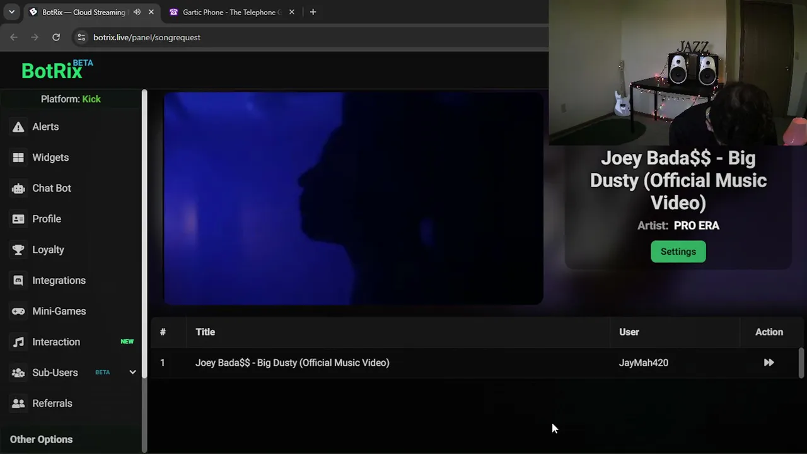Click the song queue table scrollbar
807x454 pixels.
[801, 363]
